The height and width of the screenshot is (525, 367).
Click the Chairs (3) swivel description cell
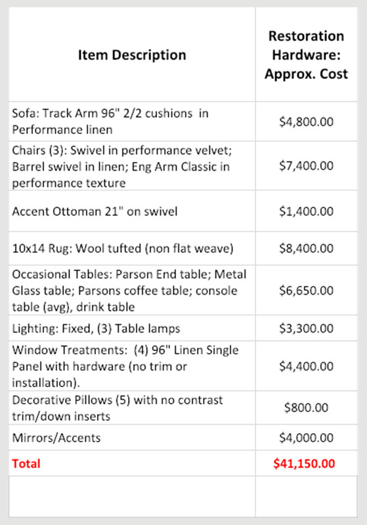click(x=132, y=166)
